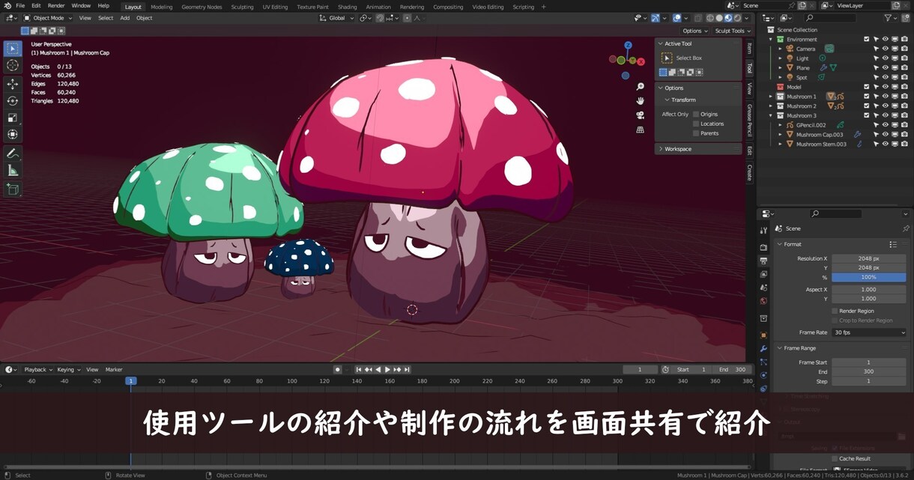This screenshot has width=914, height=480.
Task: Open the Item sidebar tab
Action: (x=748, y=48)
